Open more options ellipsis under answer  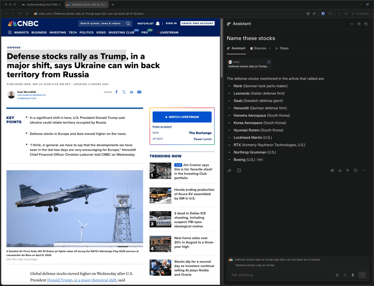click(x=363, y=170)
